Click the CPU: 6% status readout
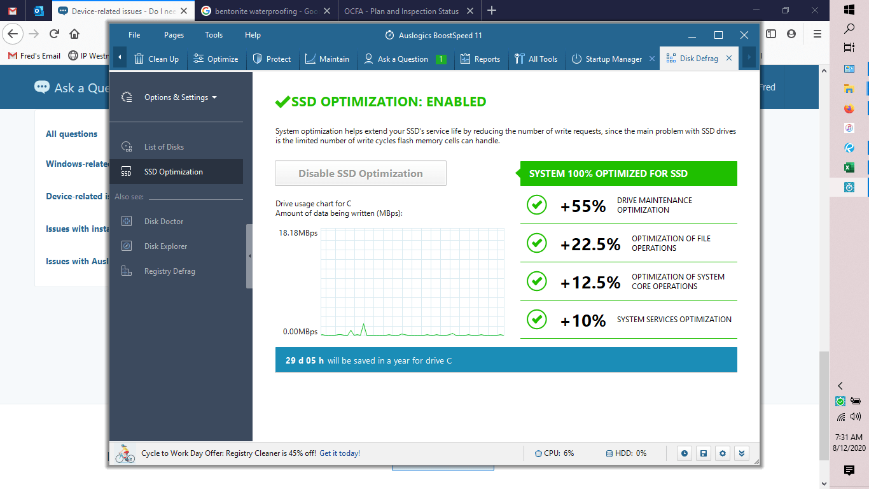The width and height of the screenshot is (869, 489). [x=554, y=453]
